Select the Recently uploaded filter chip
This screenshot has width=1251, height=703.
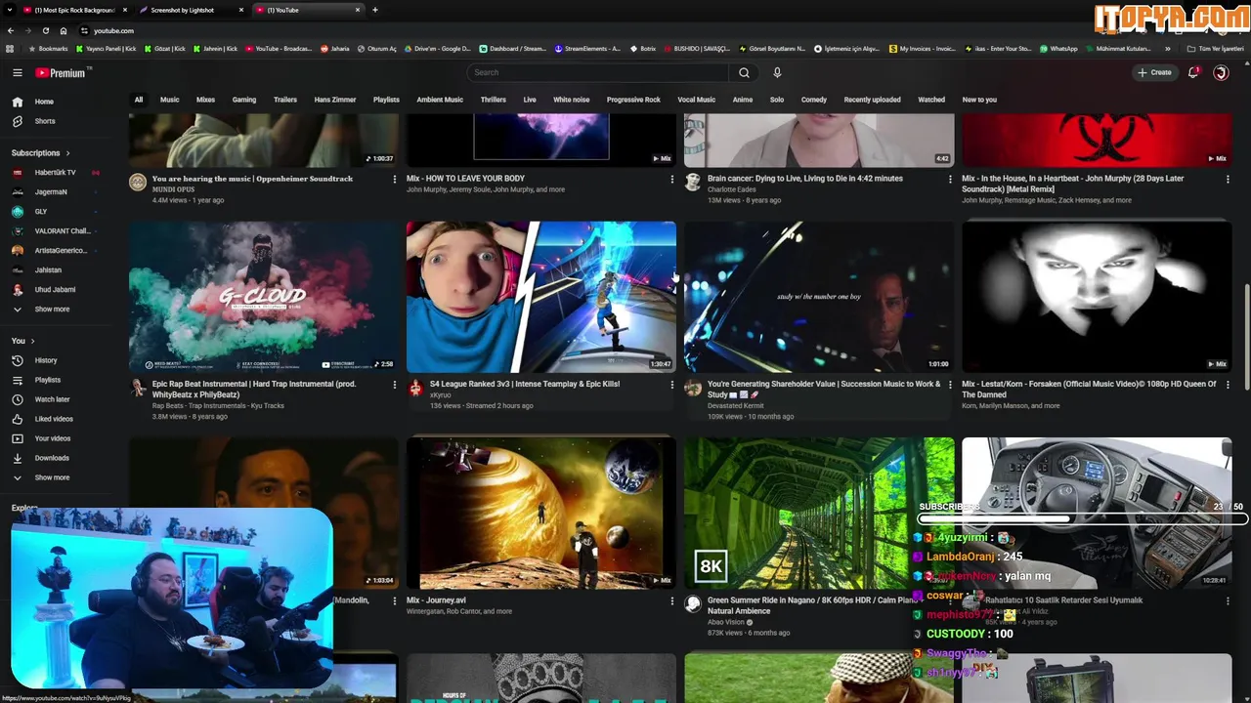[873, 100]
